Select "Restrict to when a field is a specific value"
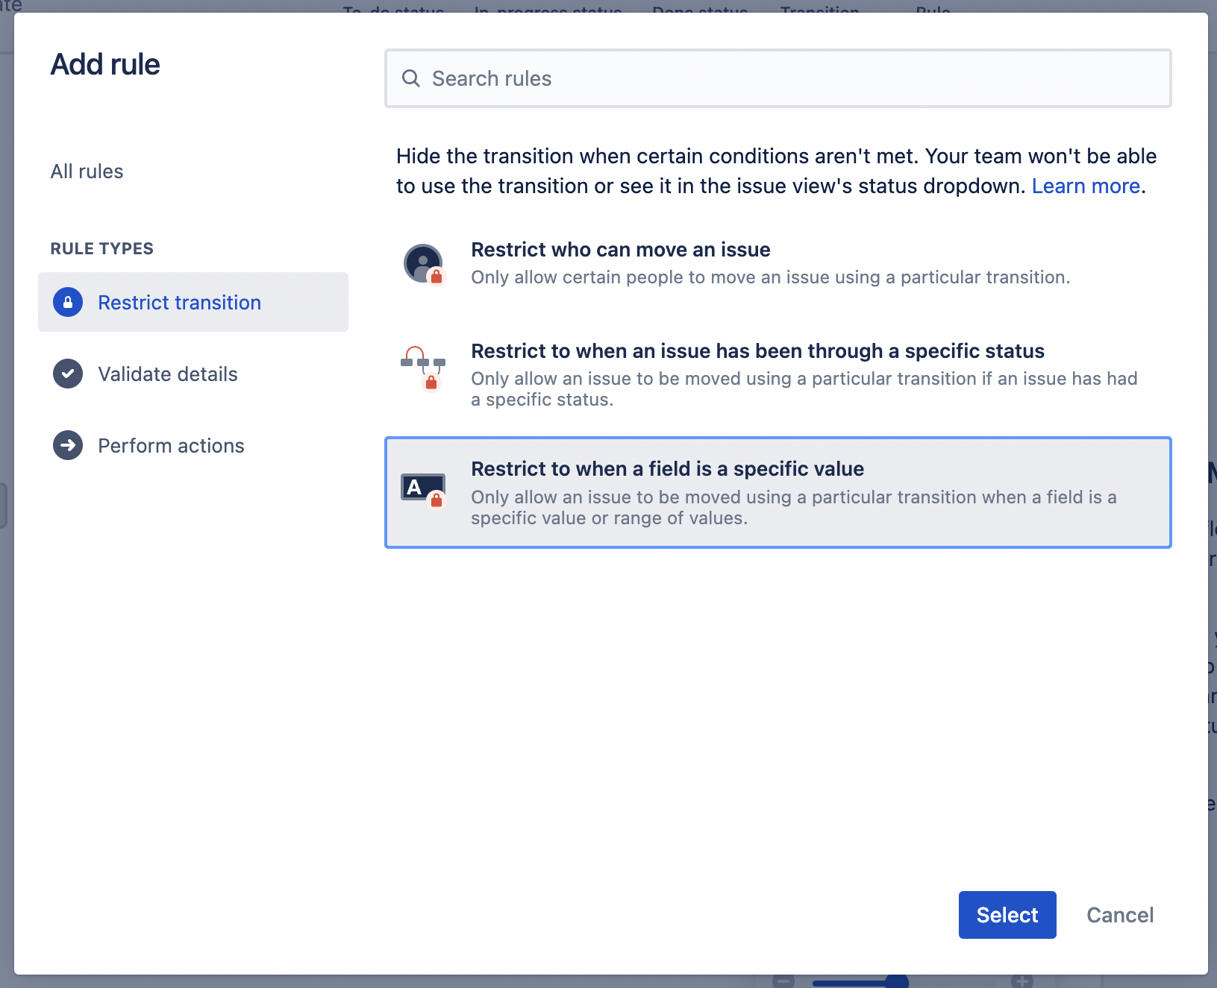 [667, 469]
